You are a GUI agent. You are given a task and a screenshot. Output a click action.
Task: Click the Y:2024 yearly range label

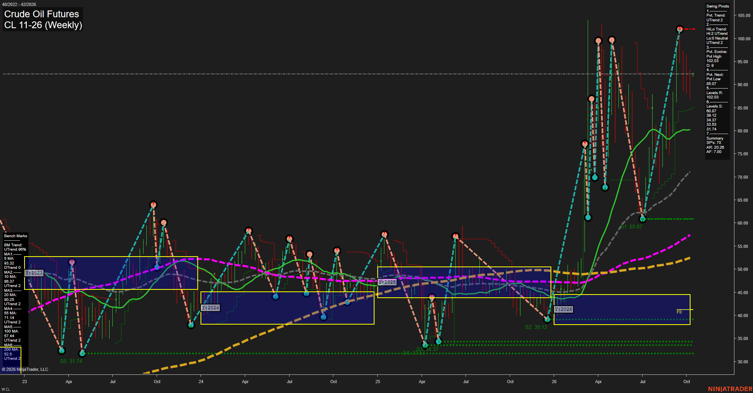point(210,308)
